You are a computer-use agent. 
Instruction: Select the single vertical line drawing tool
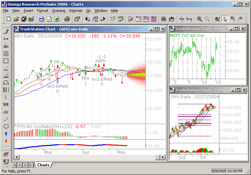click(x=6, y=97)
